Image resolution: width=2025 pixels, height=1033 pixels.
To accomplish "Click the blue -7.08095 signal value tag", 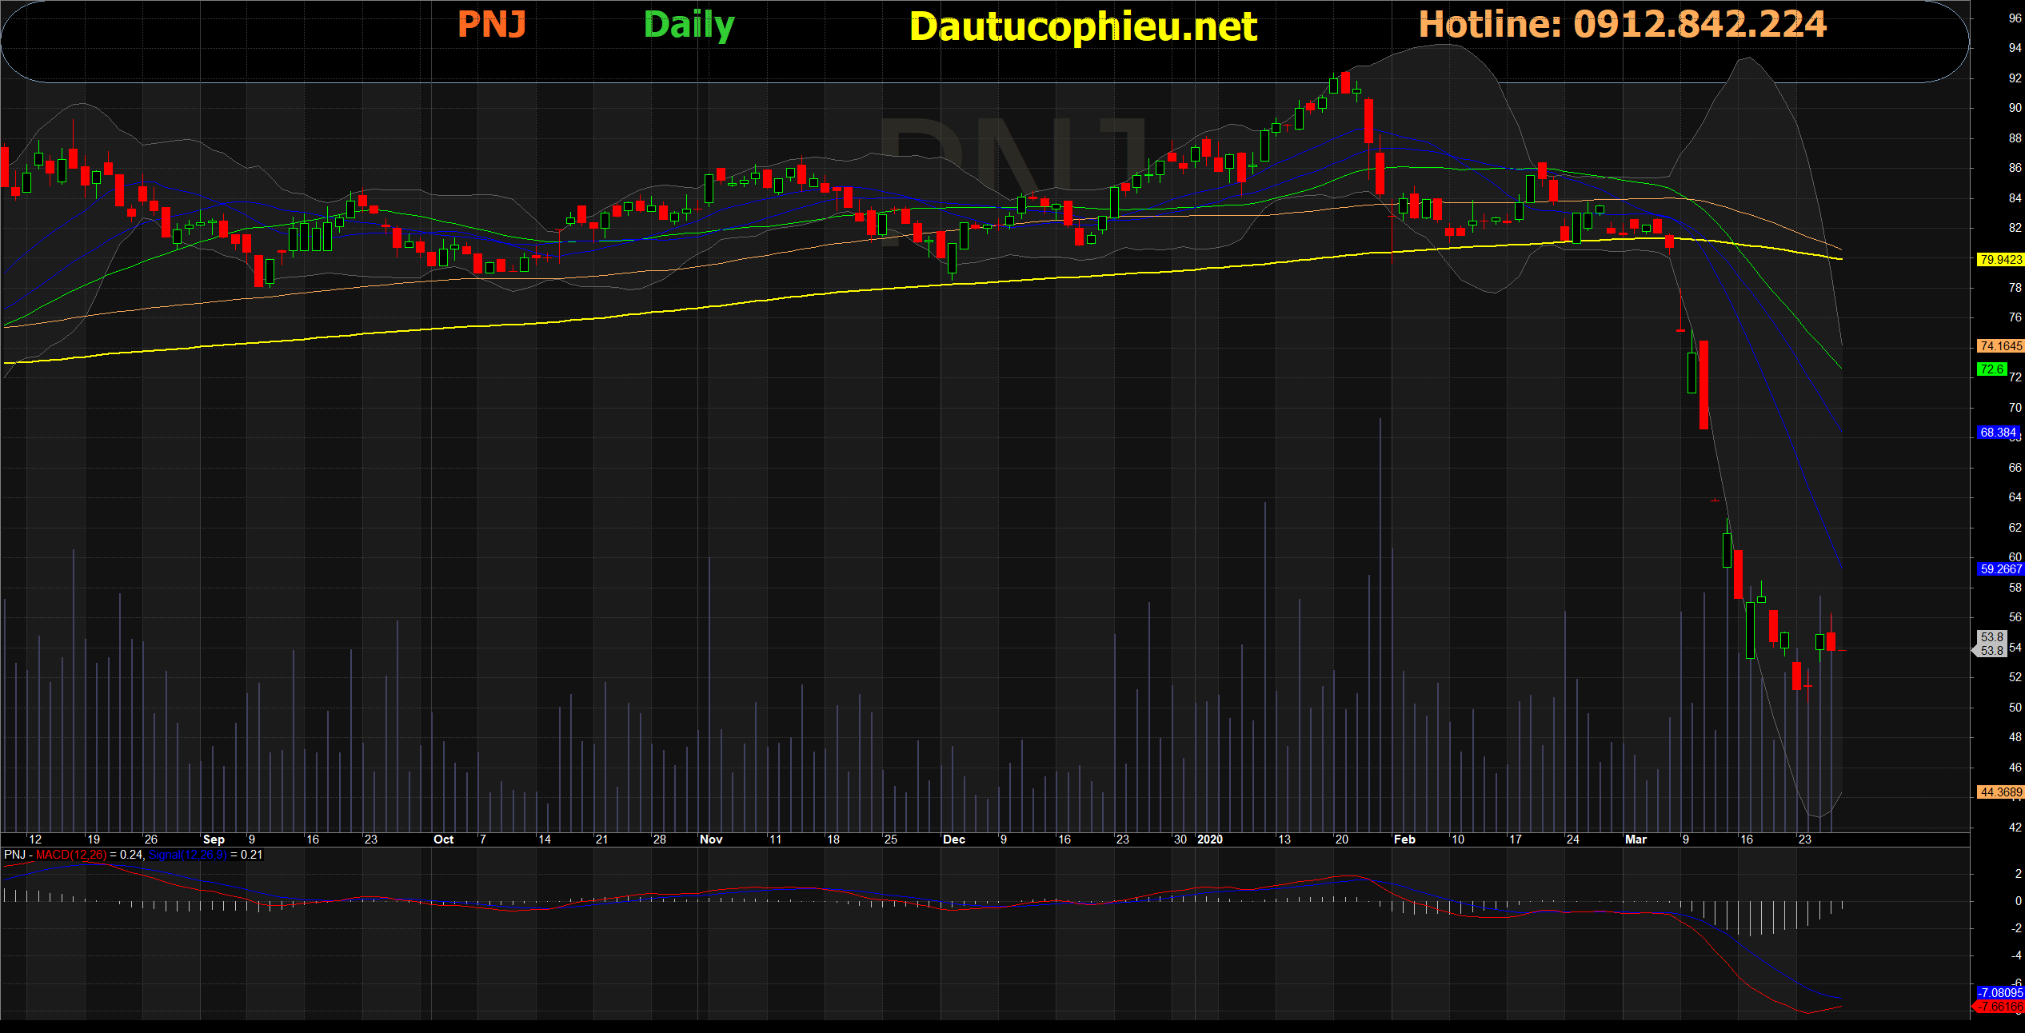I will tap(1999, 993).
